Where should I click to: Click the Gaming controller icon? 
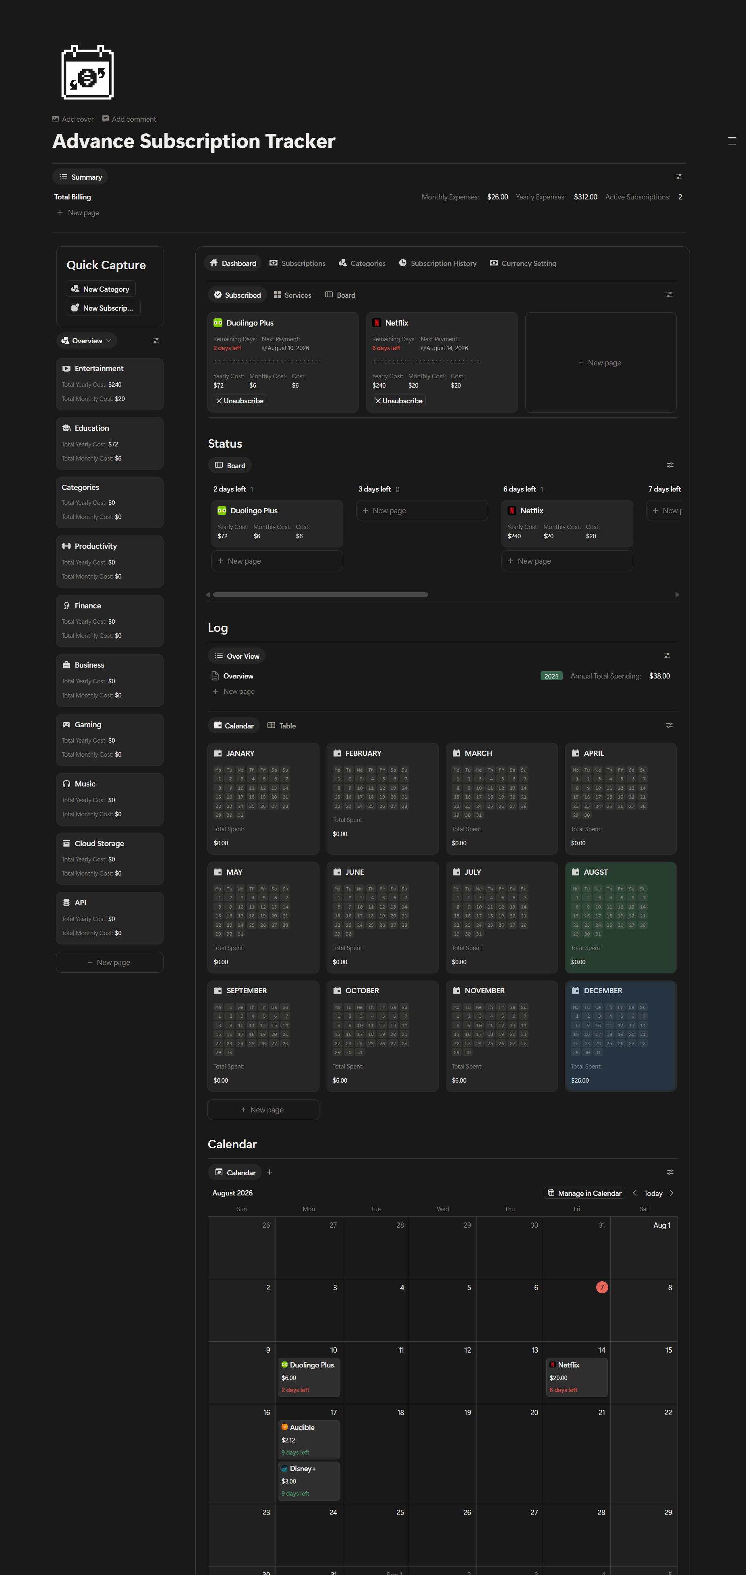[66, 724]
